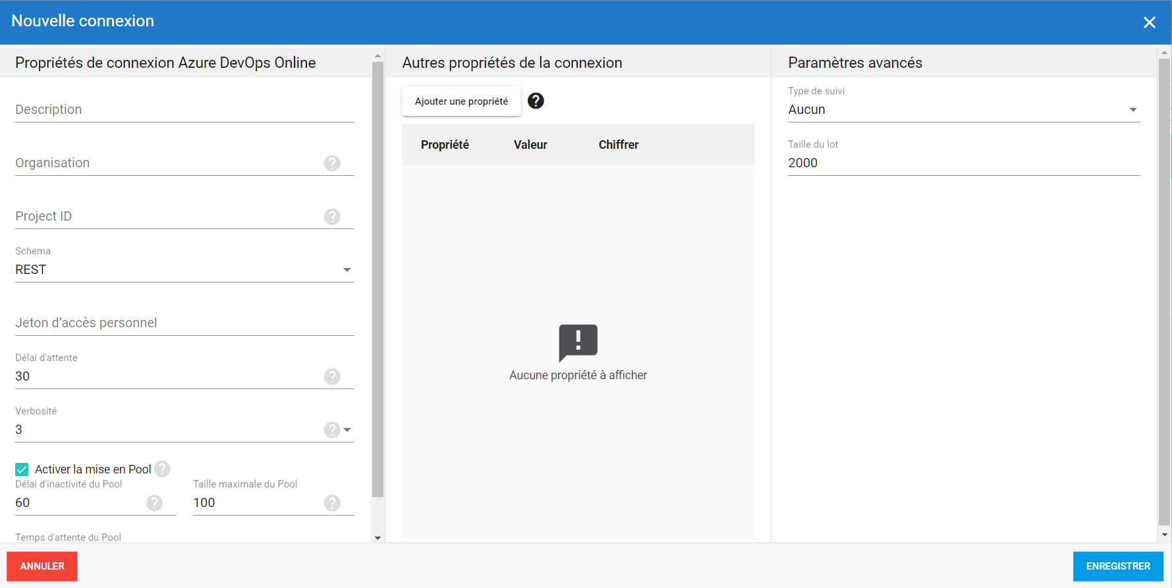Uncheck the Activer la mise en Pool checkbox
The width and height of the screenshot is (1172, 588).
pyautogui.click(x=22, y=469)
